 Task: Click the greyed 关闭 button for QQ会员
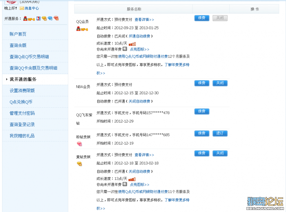220,18
